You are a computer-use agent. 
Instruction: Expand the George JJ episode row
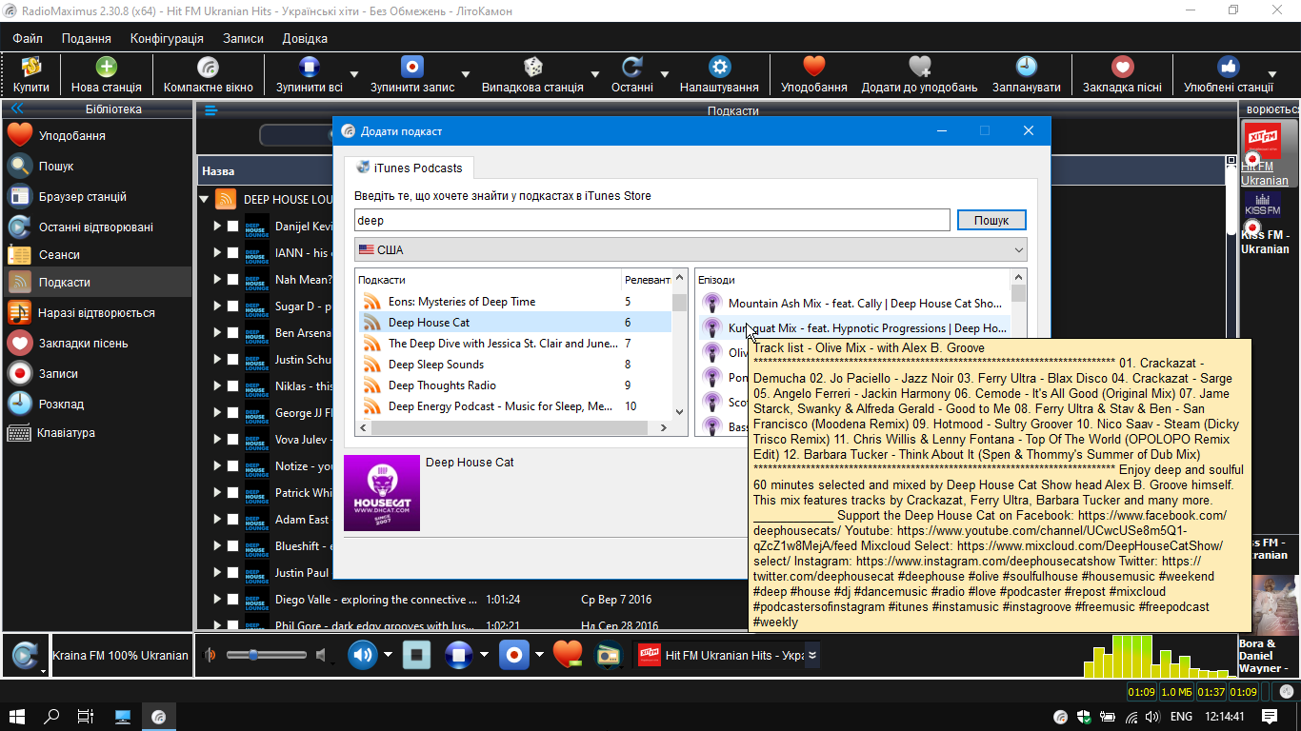[218, 413]
